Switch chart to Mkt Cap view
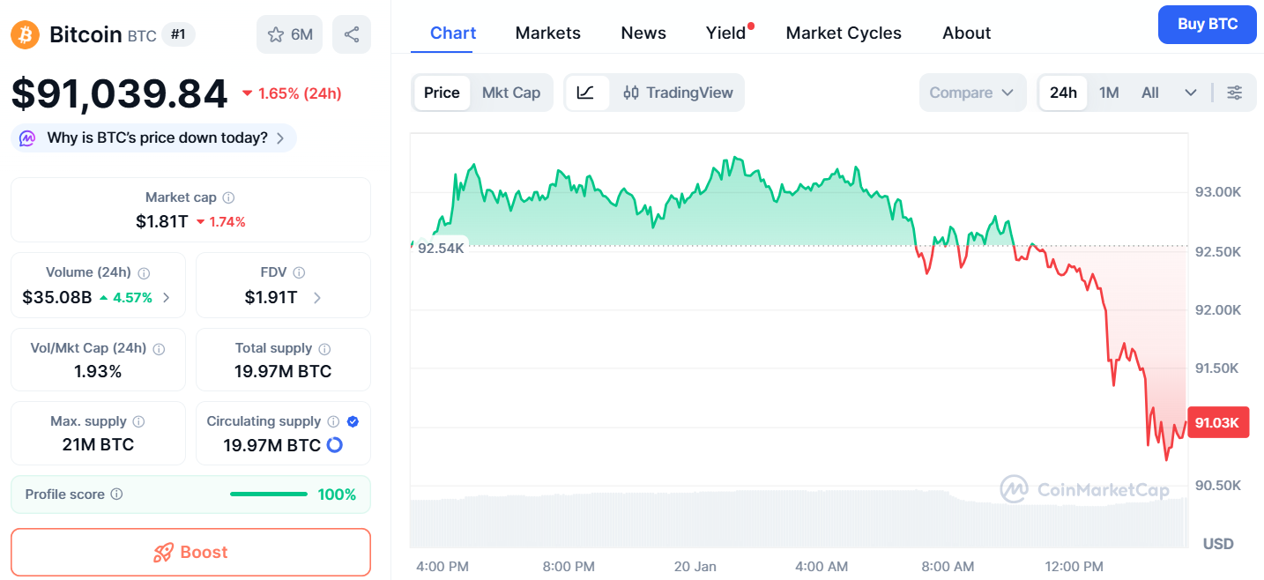This screenshot has height=580, width=1264. (x=511, y=93)
